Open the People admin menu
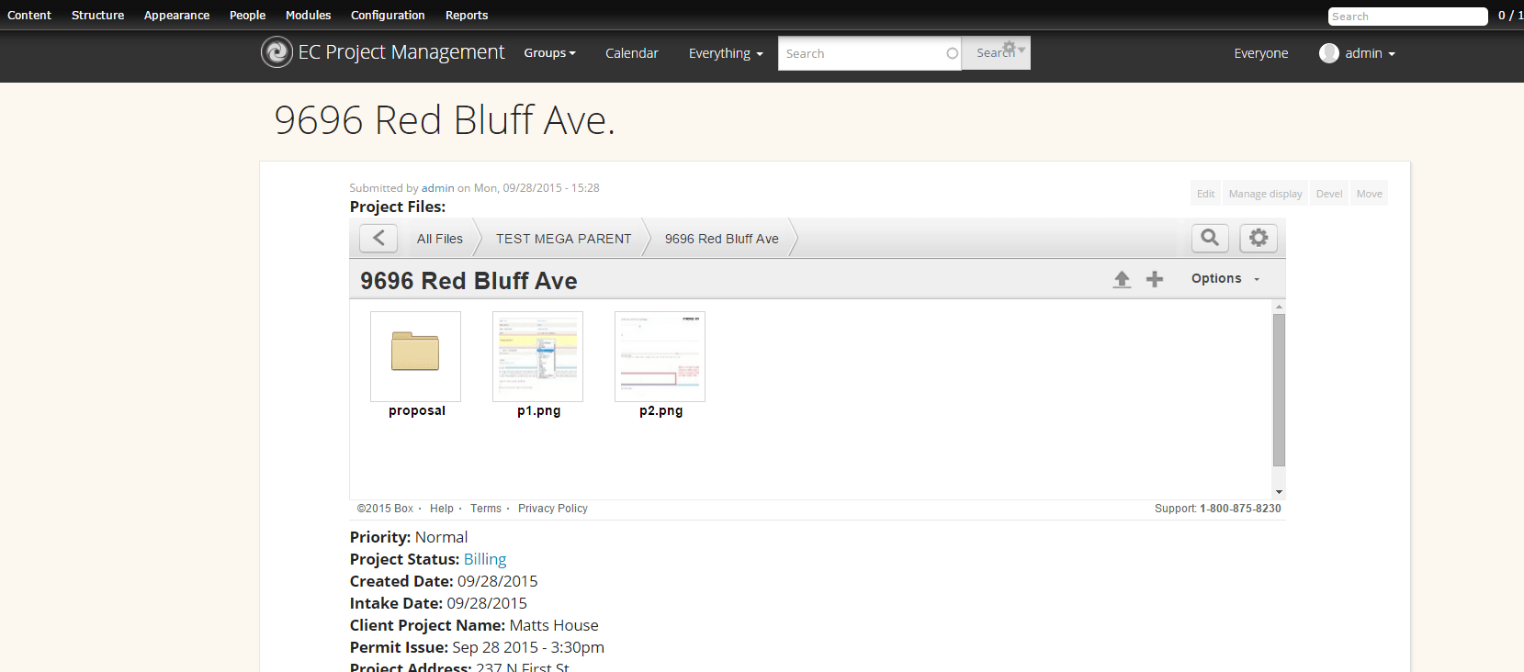Screen dimensions: 1524x672 pos(247,16)
